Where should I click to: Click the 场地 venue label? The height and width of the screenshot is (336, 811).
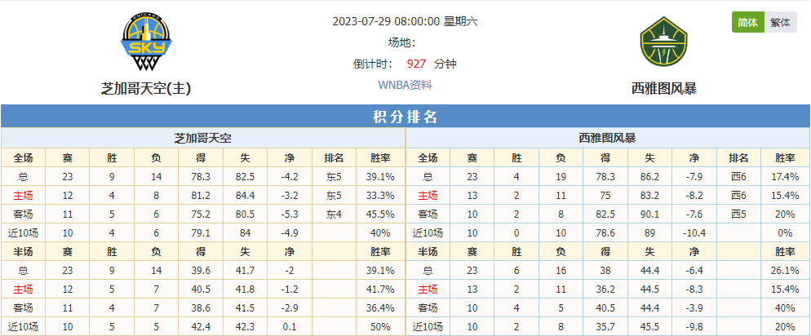tap(402, 43)
